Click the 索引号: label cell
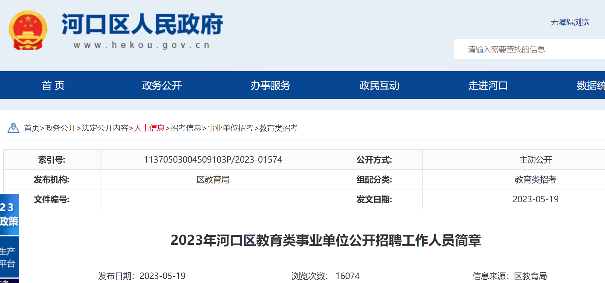 [52, 160]
